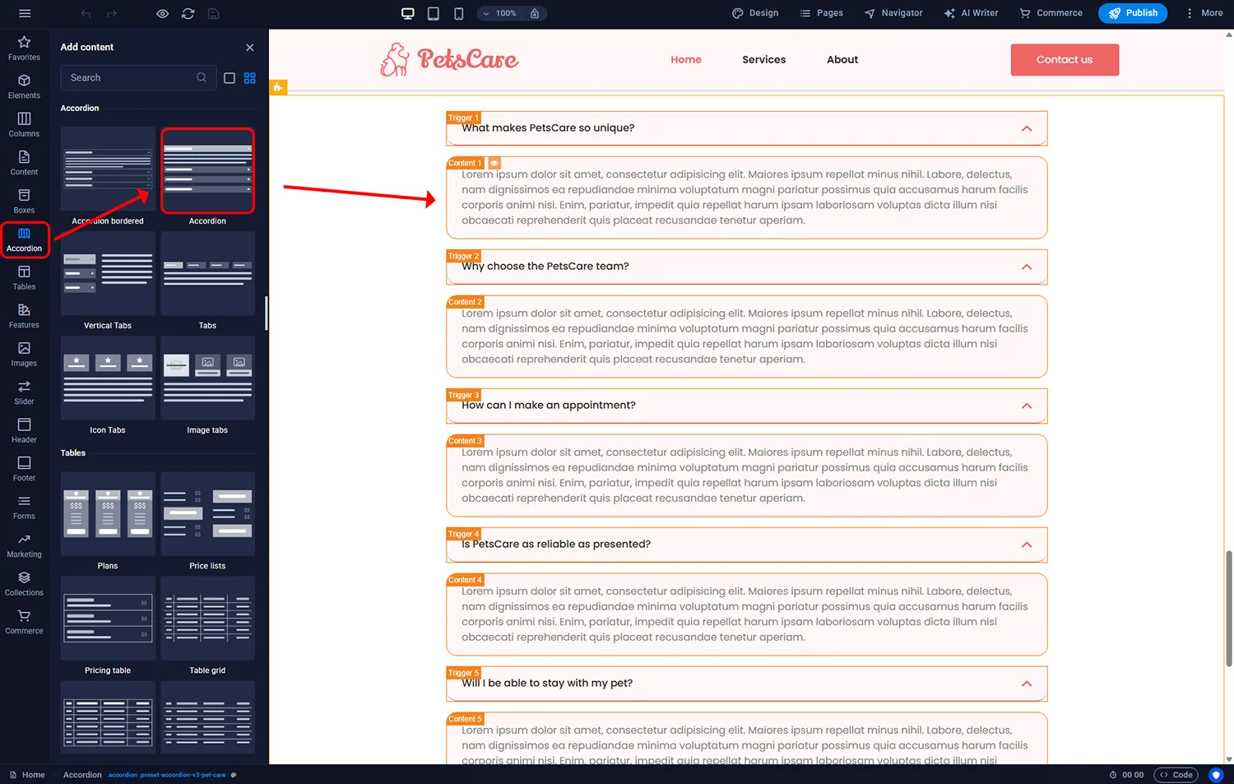Open the AI Writer menu
Screen dimensions: 1234x784
coord(971,13)
